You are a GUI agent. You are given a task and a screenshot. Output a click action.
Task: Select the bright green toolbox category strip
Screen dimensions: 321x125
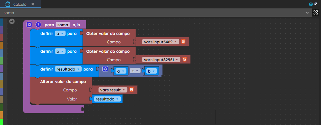tap(1, 122)
